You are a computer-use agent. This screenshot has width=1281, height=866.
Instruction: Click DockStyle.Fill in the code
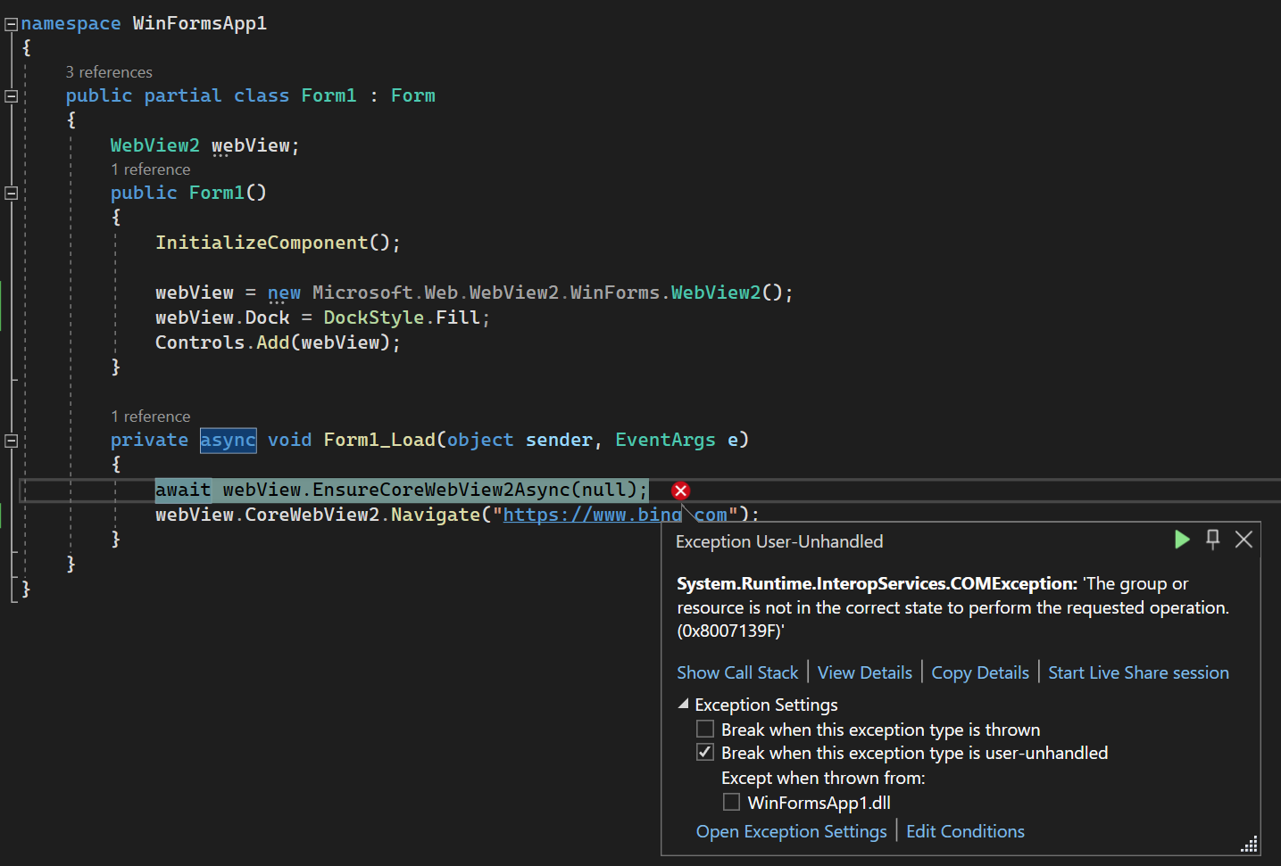(402, 318)
